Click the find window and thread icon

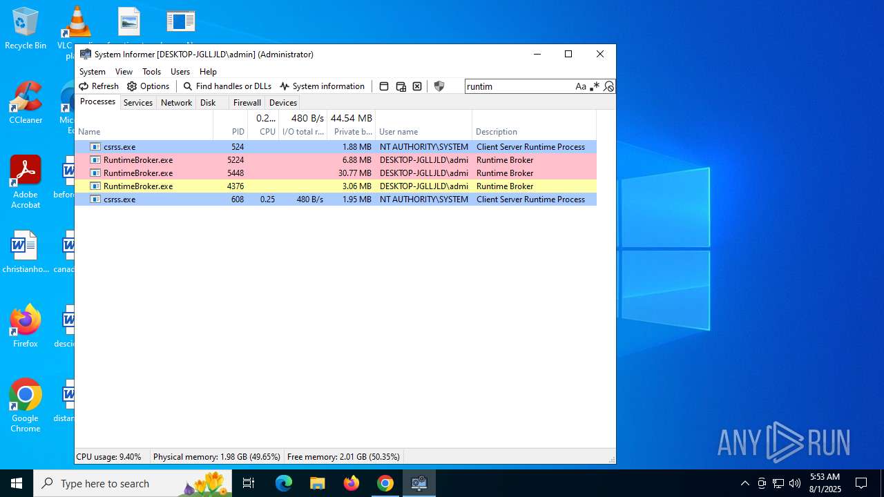click(401, 86)
